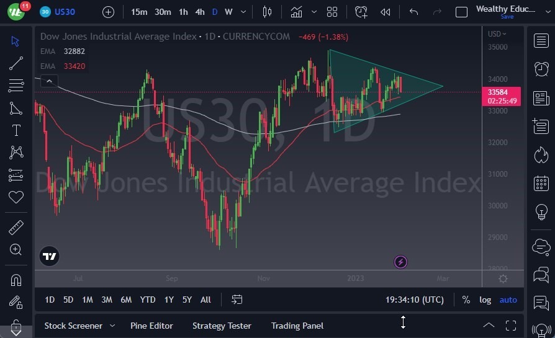Open the XABCD patterns tool
The height and width of the screenshot is (338, 555).
(16, 153)
